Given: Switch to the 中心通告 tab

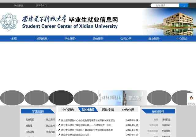Looking at the screenshot, I should pos(68,110).
